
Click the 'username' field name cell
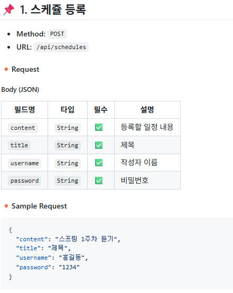pos(24,163)
